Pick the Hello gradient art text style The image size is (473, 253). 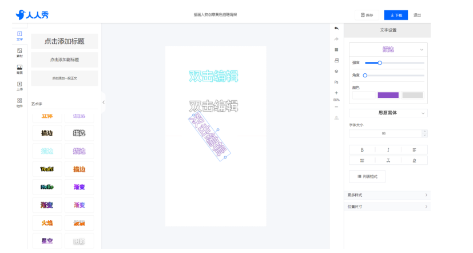(x=47, y=187)
